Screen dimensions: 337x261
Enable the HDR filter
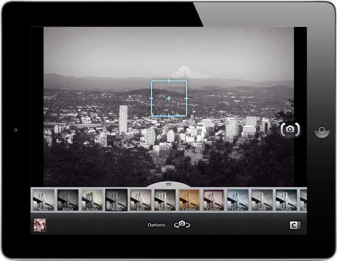[x=262, y=200]
